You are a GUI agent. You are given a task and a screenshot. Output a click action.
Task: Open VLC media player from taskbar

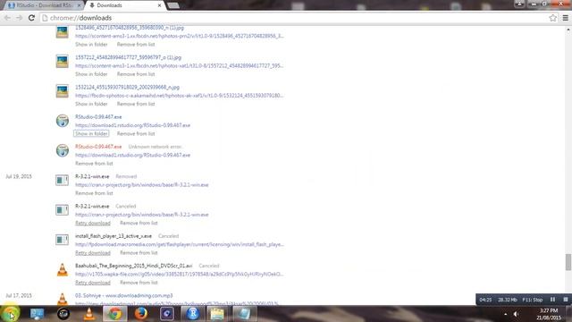[x=88, y=314]
